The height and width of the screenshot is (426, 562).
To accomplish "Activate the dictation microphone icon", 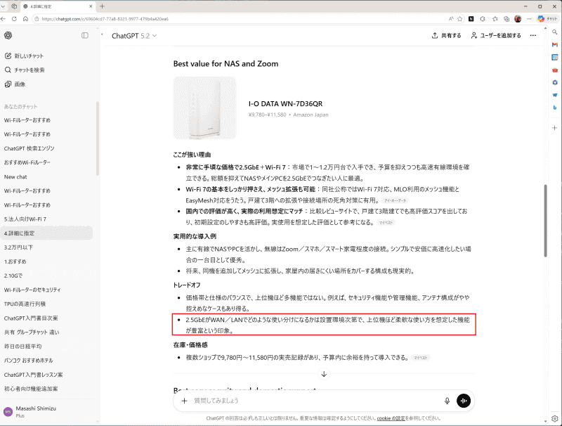I will tap(446, 401).
